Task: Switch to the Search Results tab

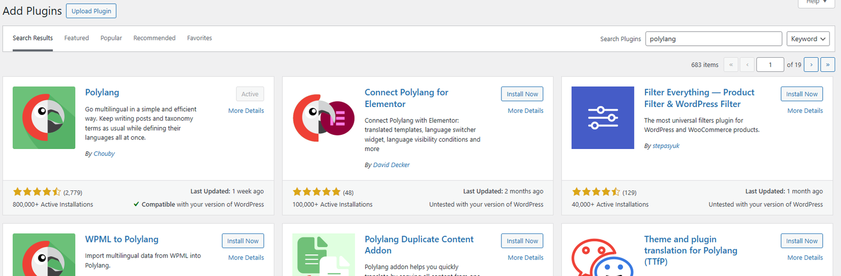Action: (x=33, y=38)
